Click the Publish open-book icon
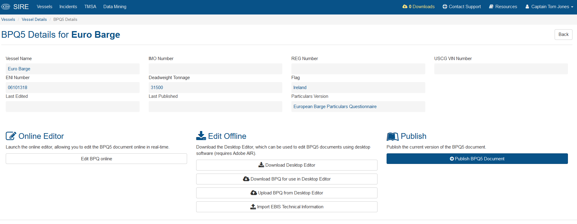The width and height of the screenshot is (577, 224). point(392,136)
